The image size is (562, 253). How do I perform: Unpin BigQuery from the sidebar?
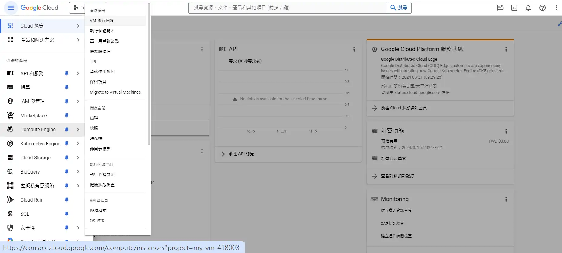click(67, 172)
